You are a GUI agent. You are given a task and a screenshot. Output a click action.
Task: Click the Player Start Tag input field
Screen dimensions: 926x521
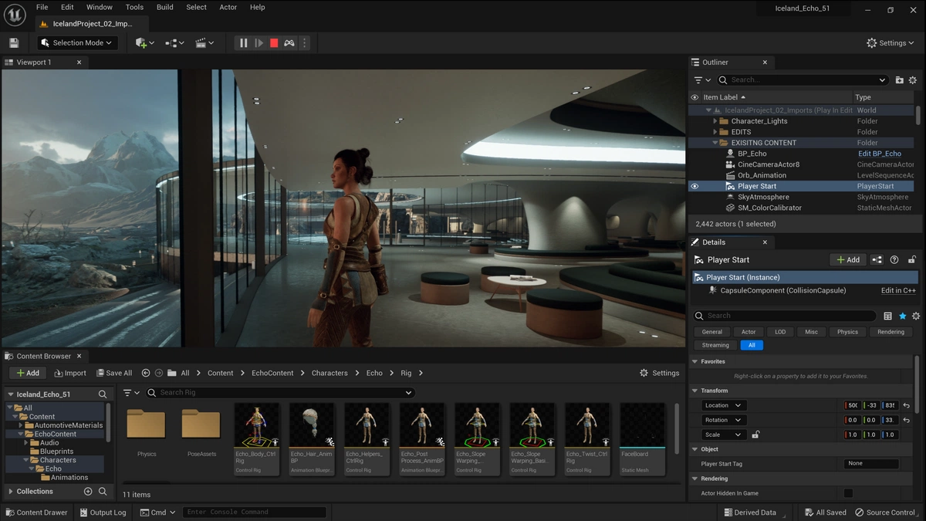click(871, 464)
